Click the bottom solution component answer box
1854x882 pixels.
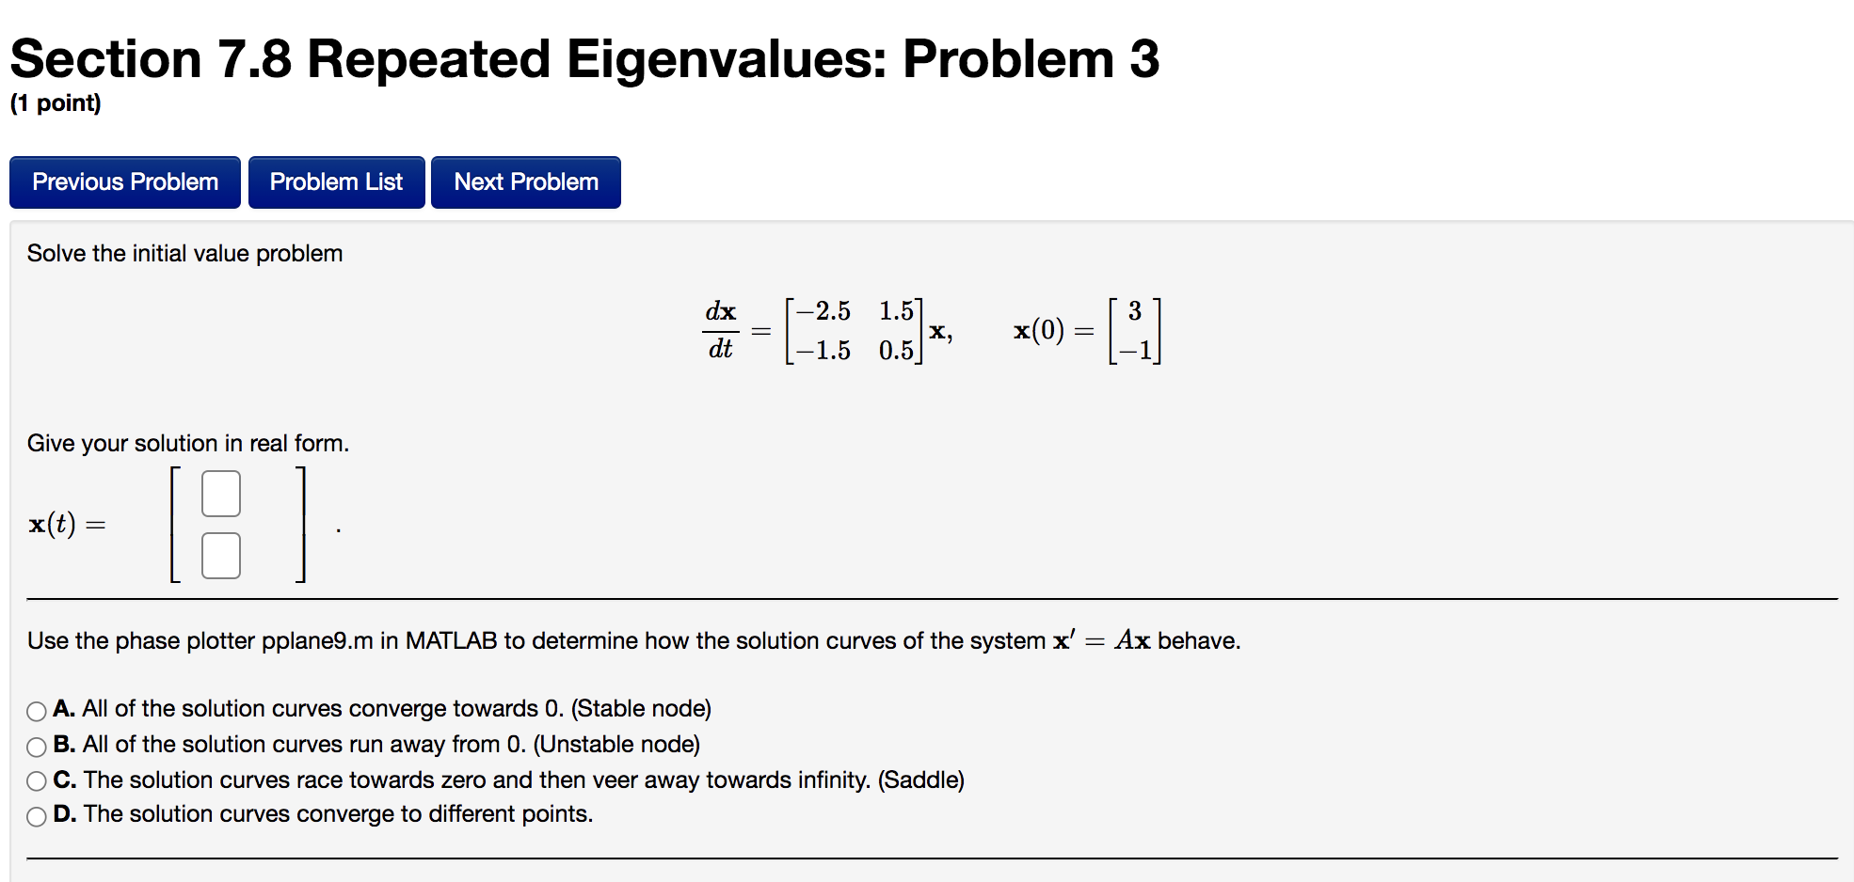point(219,555)
